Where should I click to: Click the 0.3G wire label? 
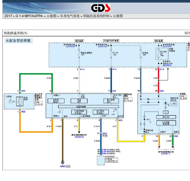[x=49, y=78]
